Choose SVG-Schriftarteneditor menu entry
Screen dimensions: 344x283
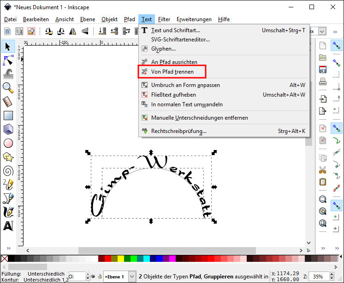[224, 40]
